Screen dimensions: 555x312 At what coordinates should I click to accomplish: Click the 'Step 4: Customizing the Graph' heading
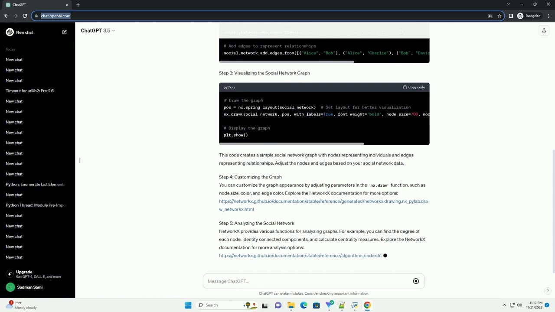click(250, 177)
